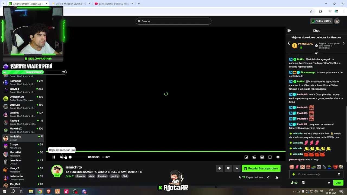Enter fullscreen mode
347x195 pixels.
point(270,157)
